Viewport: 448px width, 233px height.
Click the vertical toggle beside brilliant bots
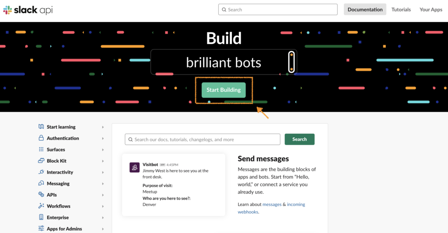pos(291,62)
